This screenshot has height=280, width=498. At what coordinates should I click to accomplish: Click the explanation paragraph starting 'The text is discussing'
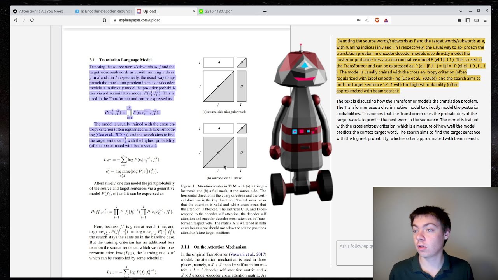pyautogui.click(x=409, y=120)
